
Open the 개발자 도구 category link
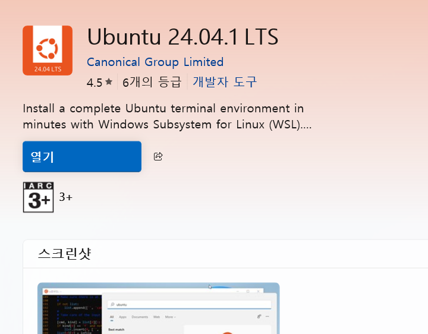point(225,82)
